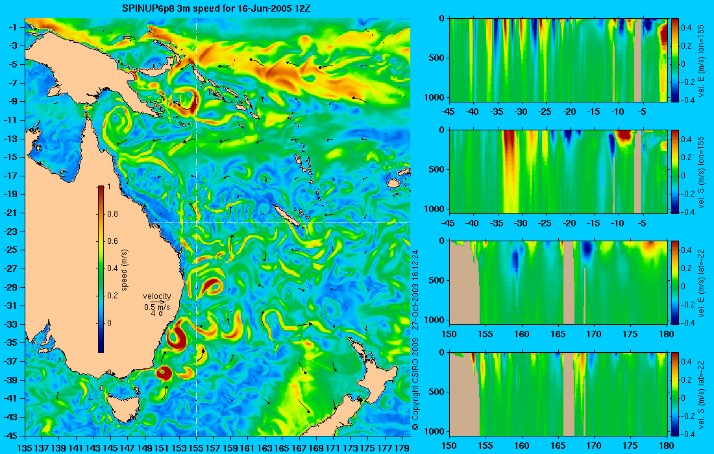Open the 'vel. E lon=155' section plot
The image size is (714, 454).
pos(558,60)
